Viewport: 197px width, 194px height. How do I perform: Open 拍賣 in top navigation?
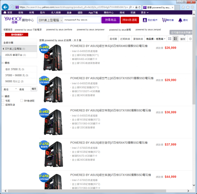(x=133, y=13)
